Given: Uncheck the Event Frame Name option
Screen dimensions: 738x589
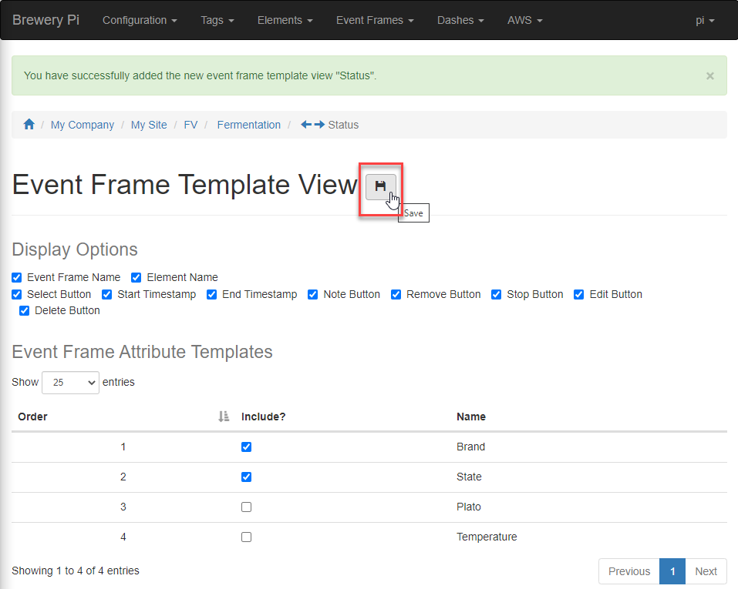Looking at the screenshot, I should [16, 277].
